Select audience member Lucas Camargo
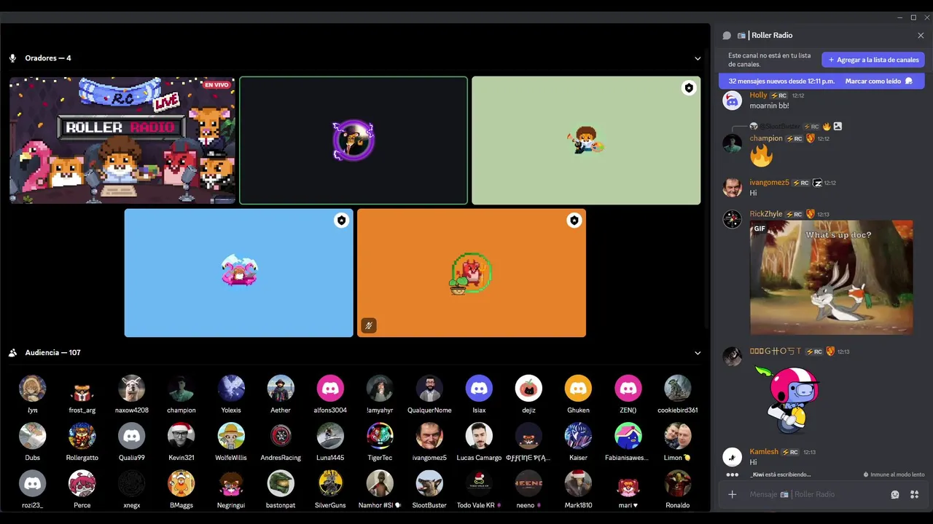 tap(479, 441)
